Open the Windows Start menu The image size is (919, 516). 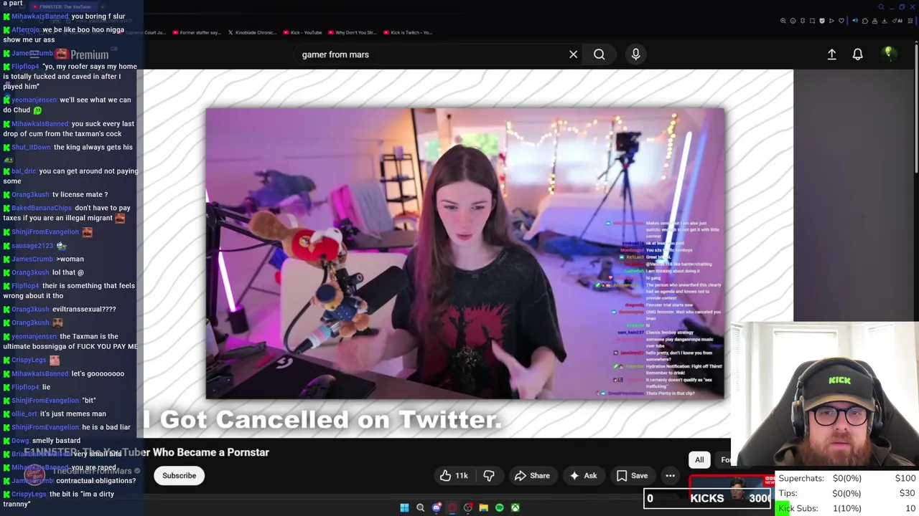coord(404,508)
